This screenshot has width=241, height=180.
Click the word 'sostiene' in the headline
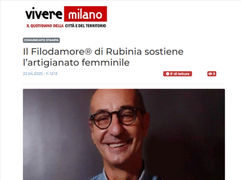[x=164, y=52]
